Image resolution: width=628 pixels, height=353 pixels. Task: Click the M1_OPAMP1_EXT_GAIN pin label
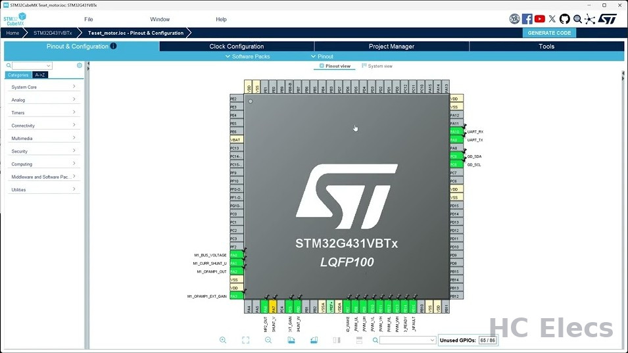click(x=206, y=296)
